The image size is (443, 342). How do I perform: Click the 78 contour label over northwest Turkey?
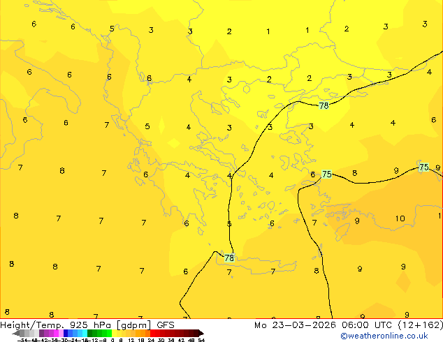click(324, 105)
